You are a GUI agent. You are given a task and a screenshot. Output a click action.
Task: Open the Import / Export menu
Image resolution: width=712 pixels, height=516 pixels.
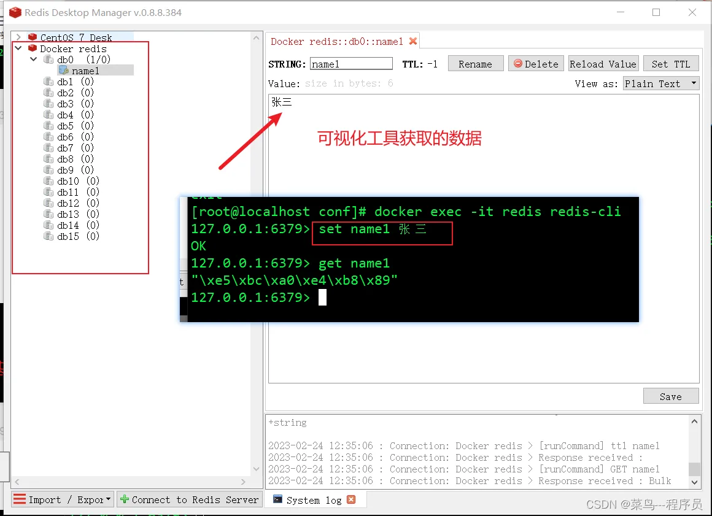[62, 499]
